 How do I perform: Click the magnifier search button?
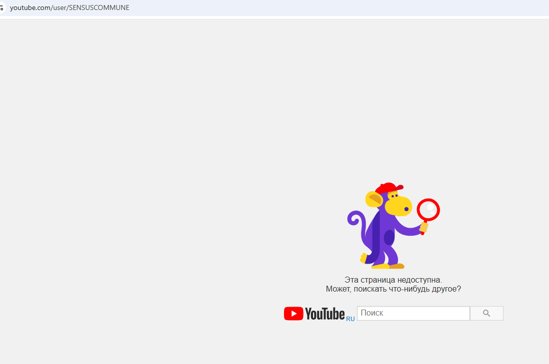tap(486, 313)
